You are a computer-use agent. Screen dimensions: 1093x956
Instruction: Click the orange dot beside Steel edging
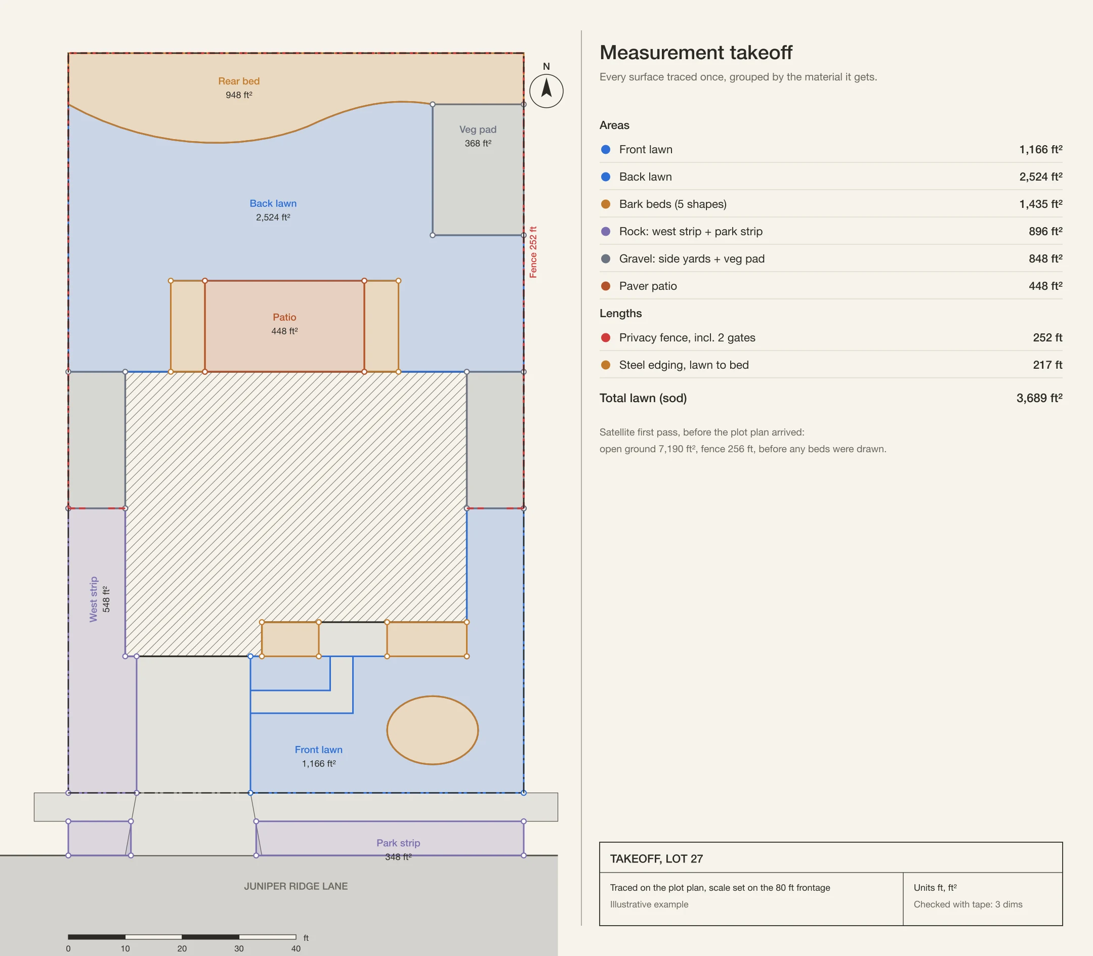[605, 365]
